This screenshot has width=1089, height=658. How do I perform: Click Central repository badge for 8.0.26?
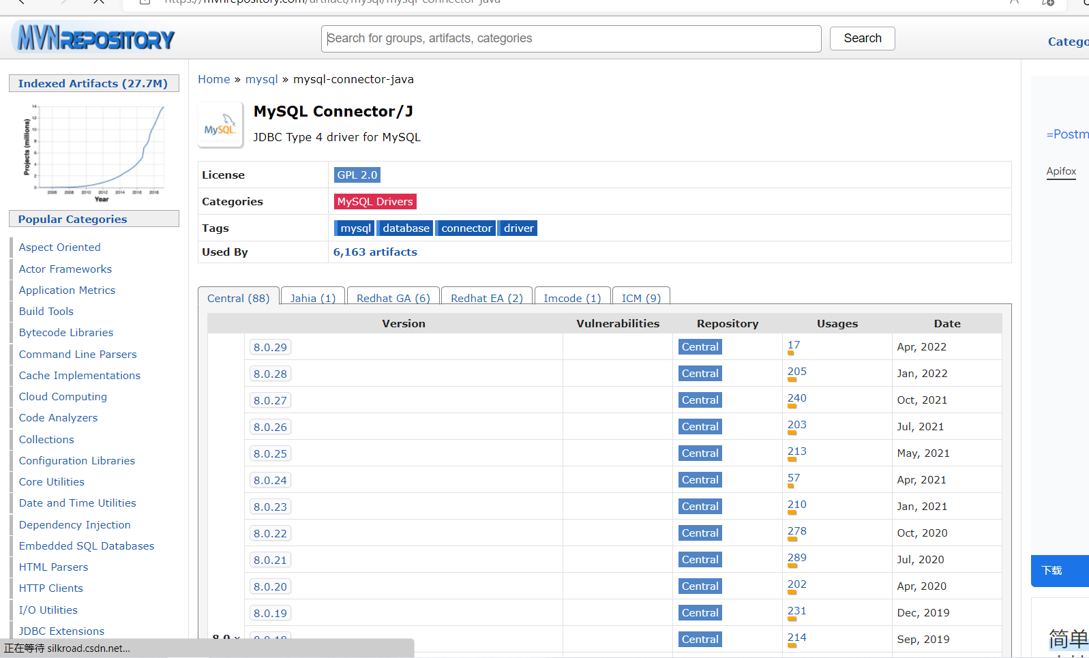coord(700,426)
